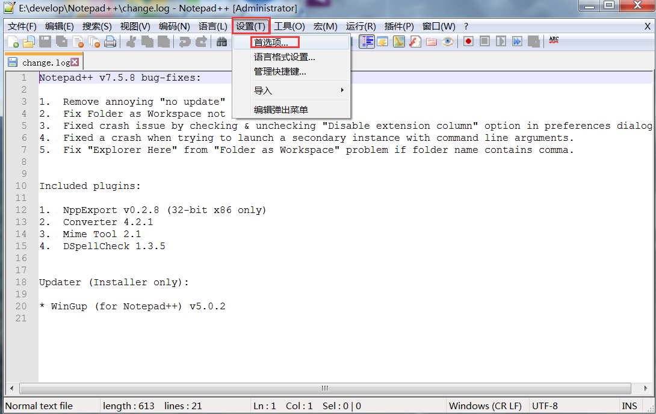656x414 pixels.
Task: Open the 视图(V) menu
Action: (135, 26)
